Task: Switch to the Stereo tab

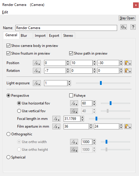Action: (x=68, y=36)
